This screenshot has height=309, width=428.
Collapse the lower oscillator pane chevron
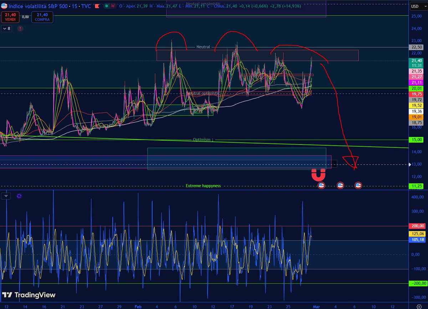7,196
